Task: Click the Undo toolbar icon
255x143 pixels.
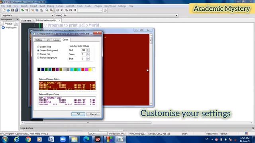Action: [x=23, y=10]
